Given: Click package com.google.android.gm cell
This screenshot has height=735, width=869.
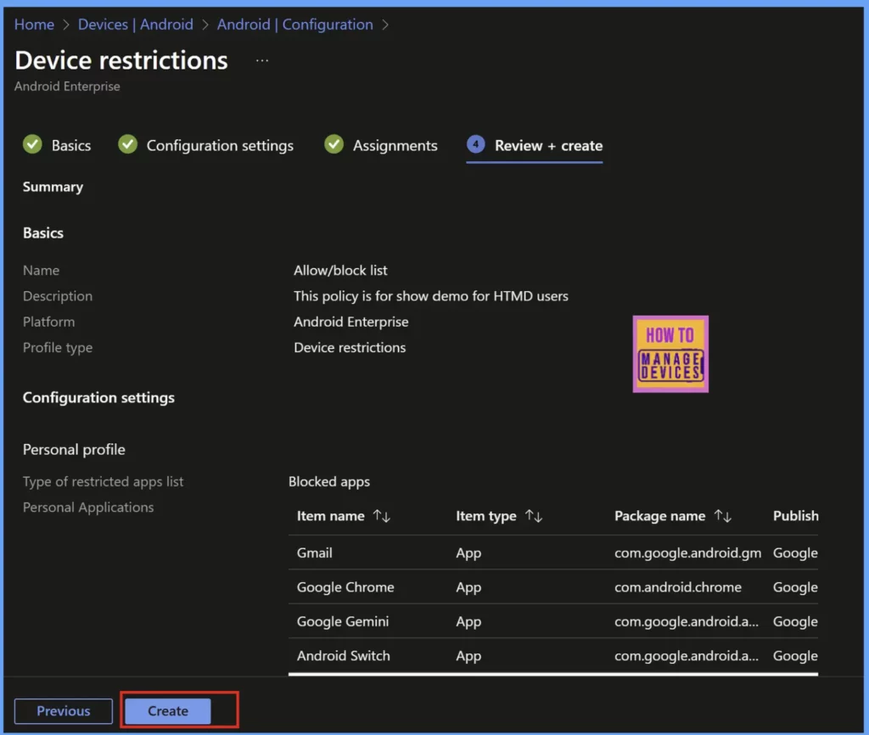Looking at the screenshot, I should pyautogui.click(x=687, y=553).
